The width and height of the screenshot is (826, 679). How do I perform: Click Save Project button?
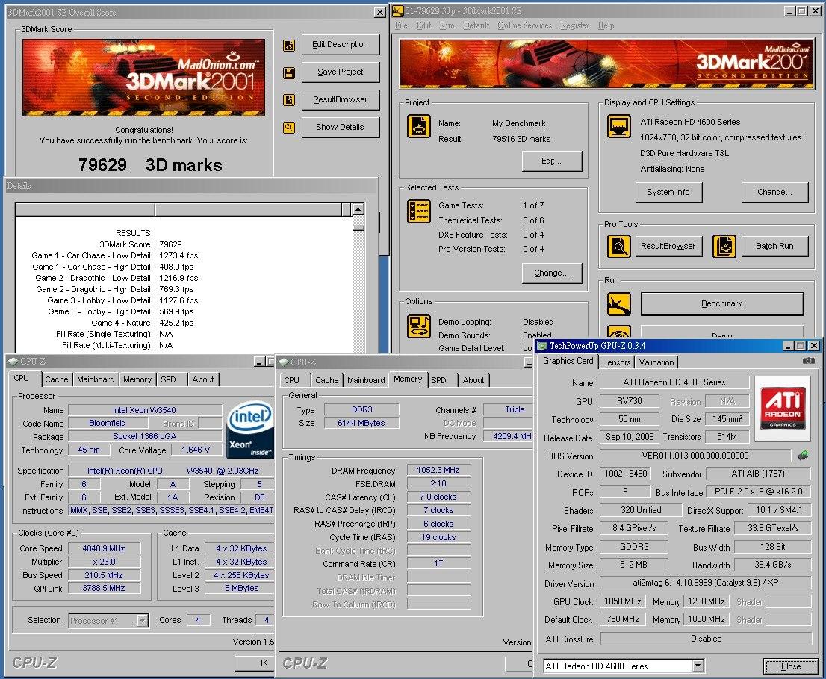coord(341,72)
